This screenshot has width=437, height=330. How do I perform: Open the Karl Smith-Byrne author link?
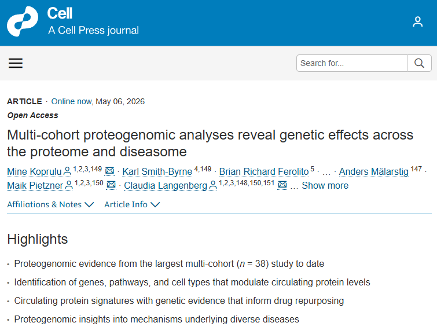pyautogui.click(x=157, y=172)
